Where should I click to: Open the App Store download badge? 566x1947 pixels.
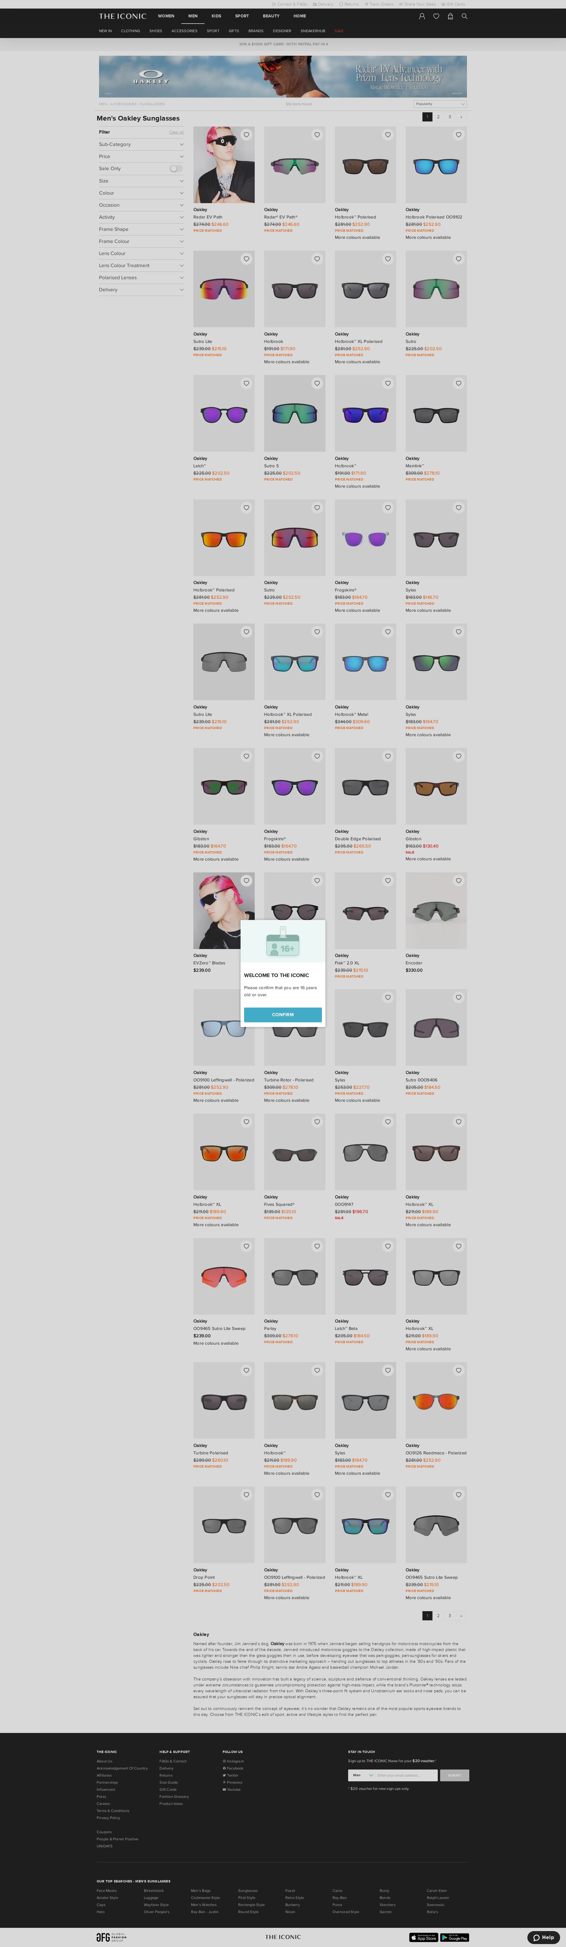pos(423,1937)
